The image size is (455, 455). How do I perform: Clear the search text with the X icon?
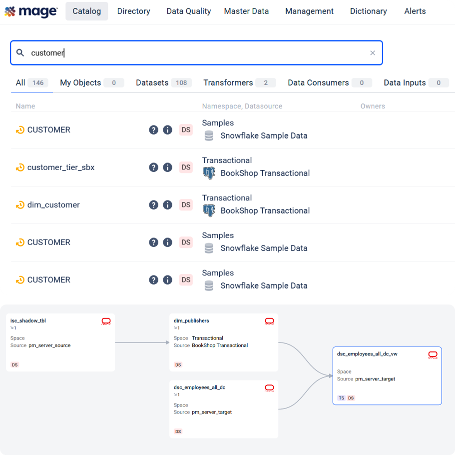tap(372, 53)
